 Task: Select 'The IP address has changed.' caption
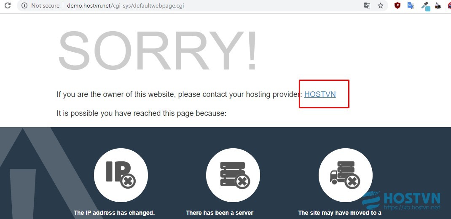click(114, 213)
